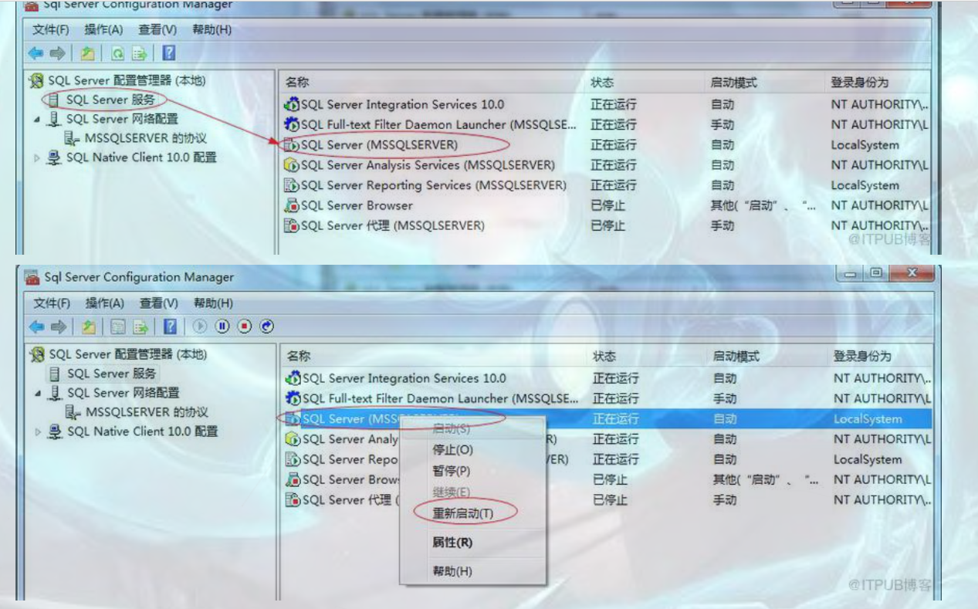Screen dimensions: 978x609
Task: Sort by 状态 column header in lower list
Action: click(x=604, y=356)
